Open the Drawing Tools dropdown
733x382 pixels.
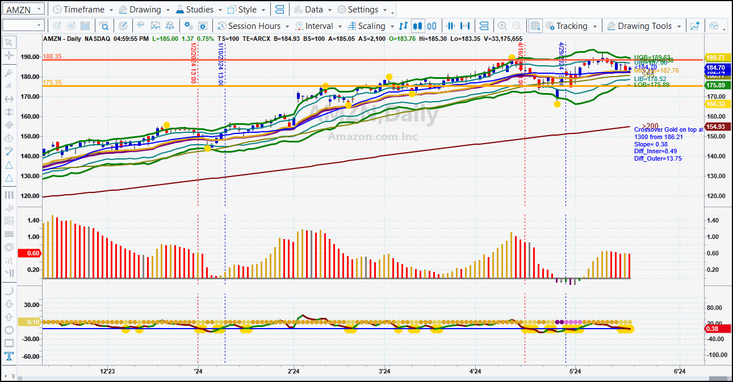click(644, 26)
